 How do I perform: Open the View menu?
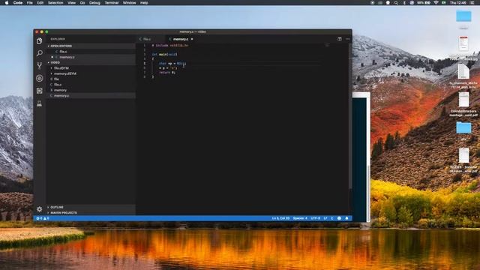tap(72, 3)
